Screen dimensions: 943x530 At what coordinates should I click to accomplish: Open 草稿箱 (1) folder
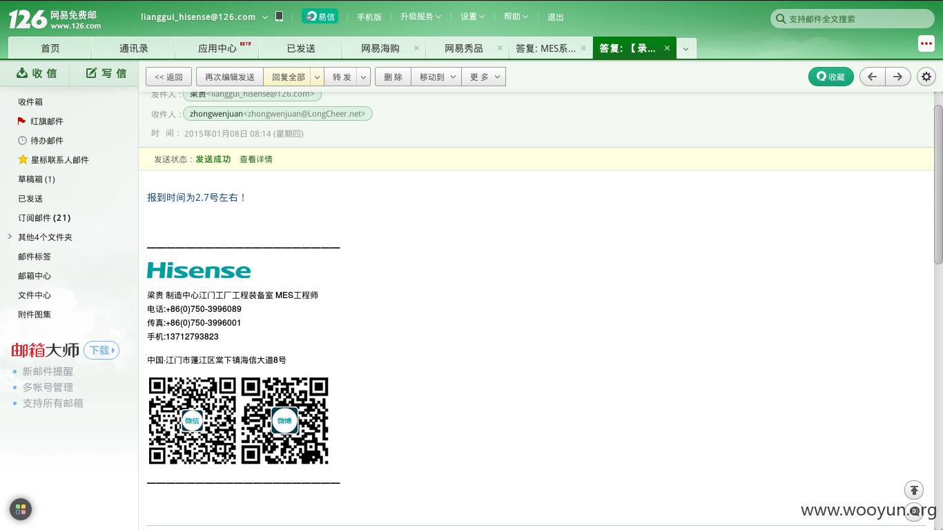pyautogui.click(x=37, y=179)
